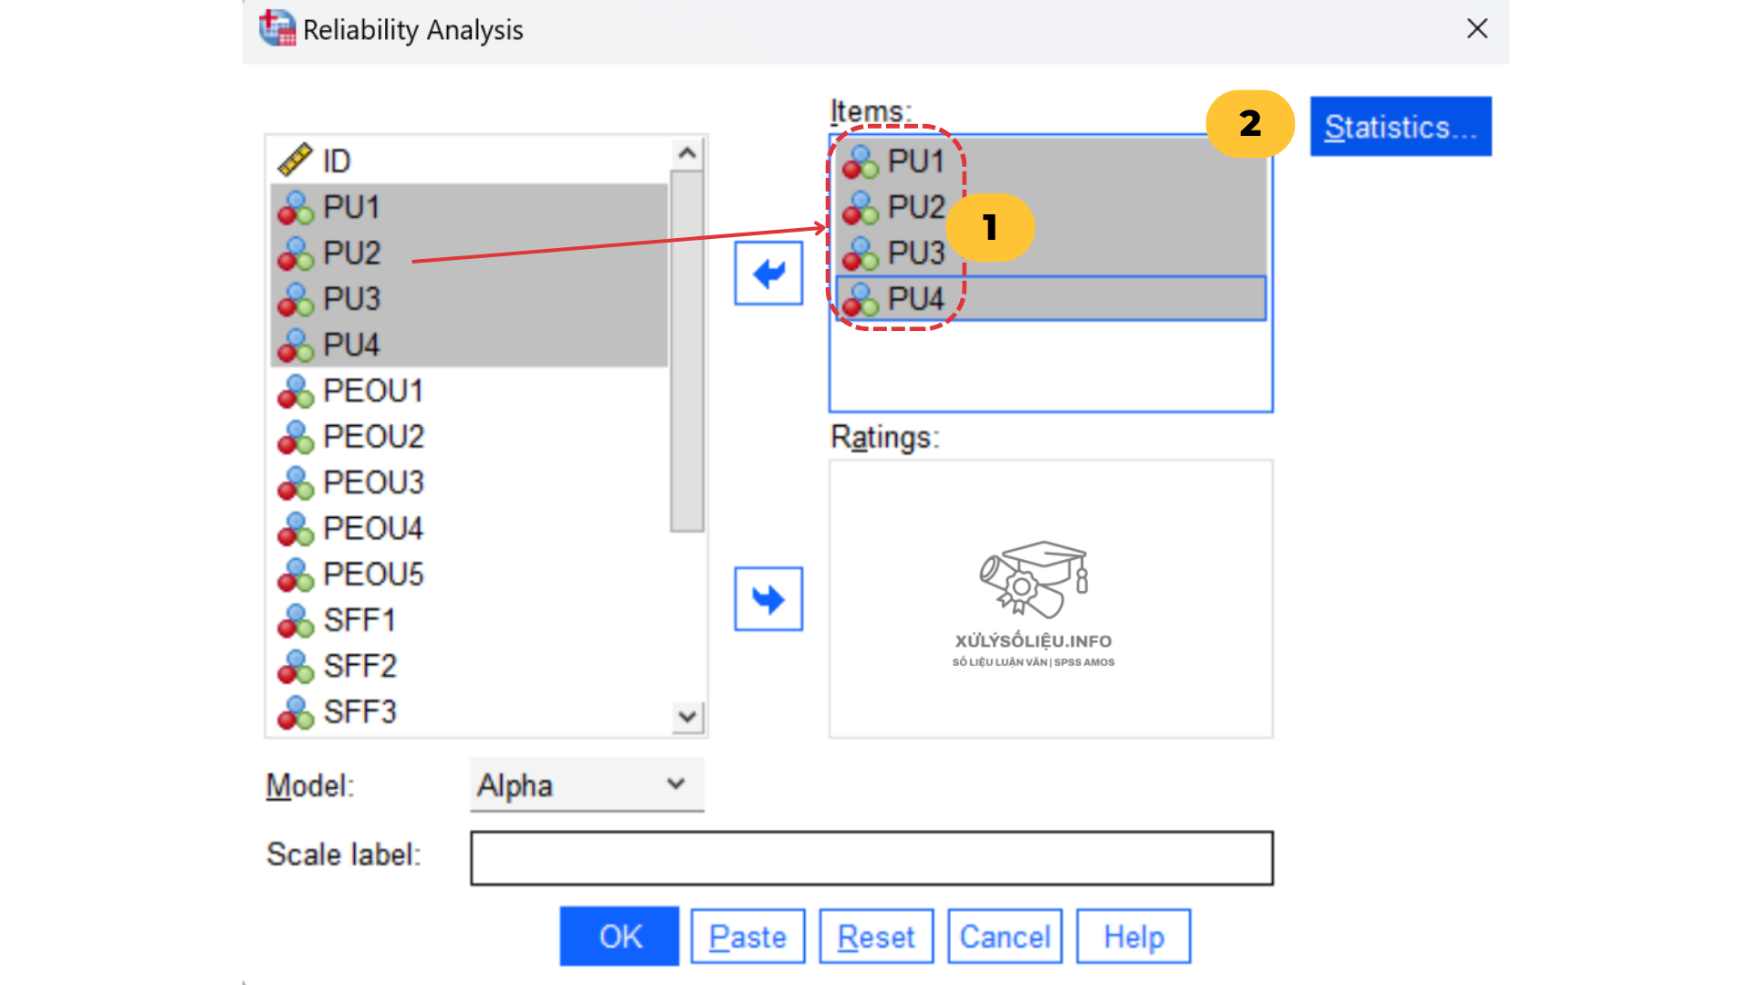Click the Reset button

click(x=876, y=936)
